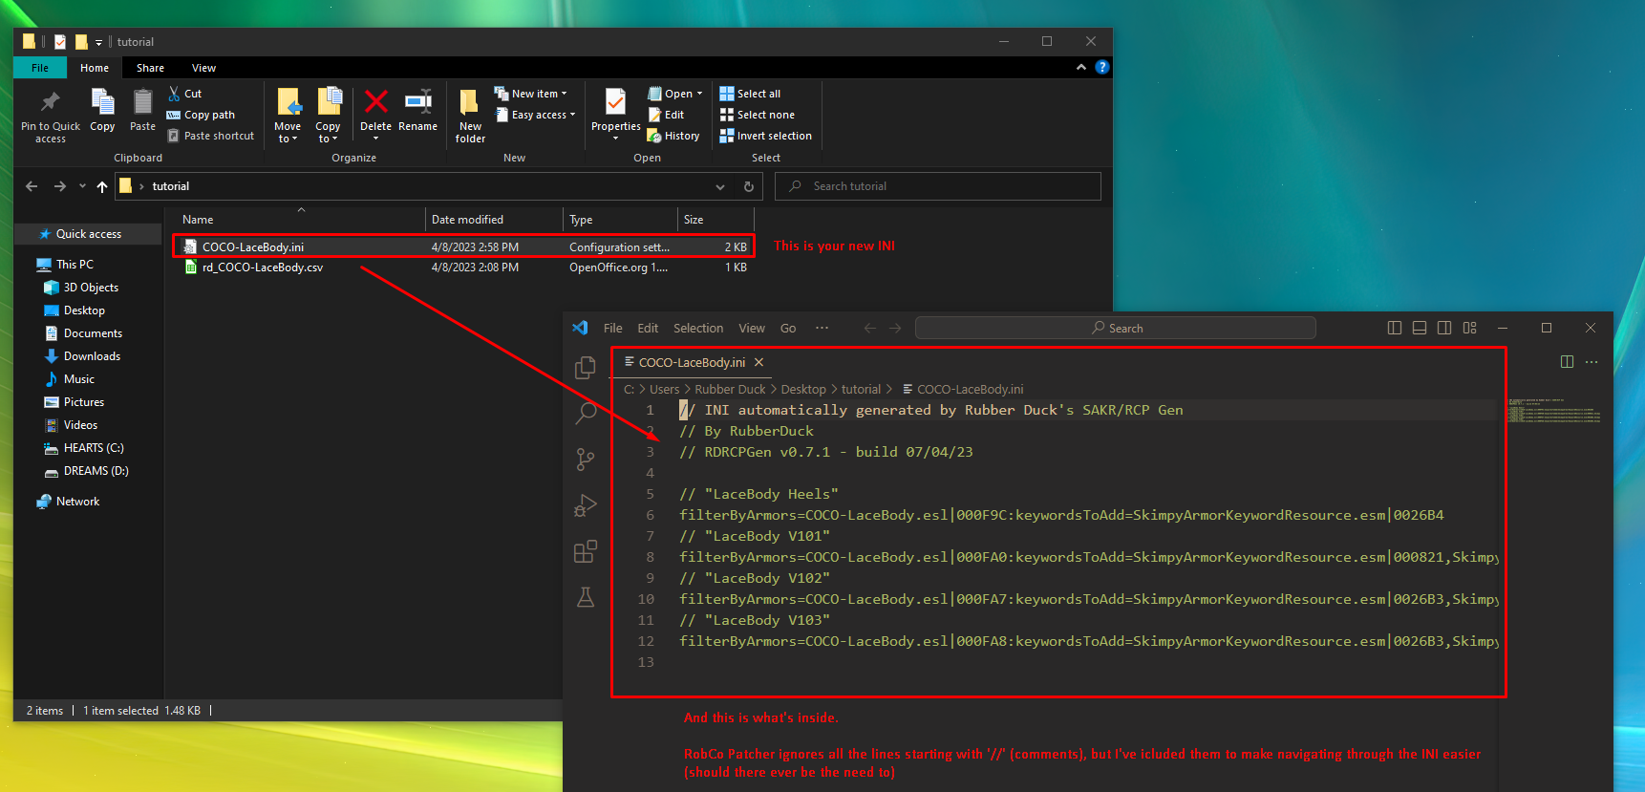This screenshot has height=792, width=1645.
Task: Sort files by the Type column
Action: [x=620, y=220]
